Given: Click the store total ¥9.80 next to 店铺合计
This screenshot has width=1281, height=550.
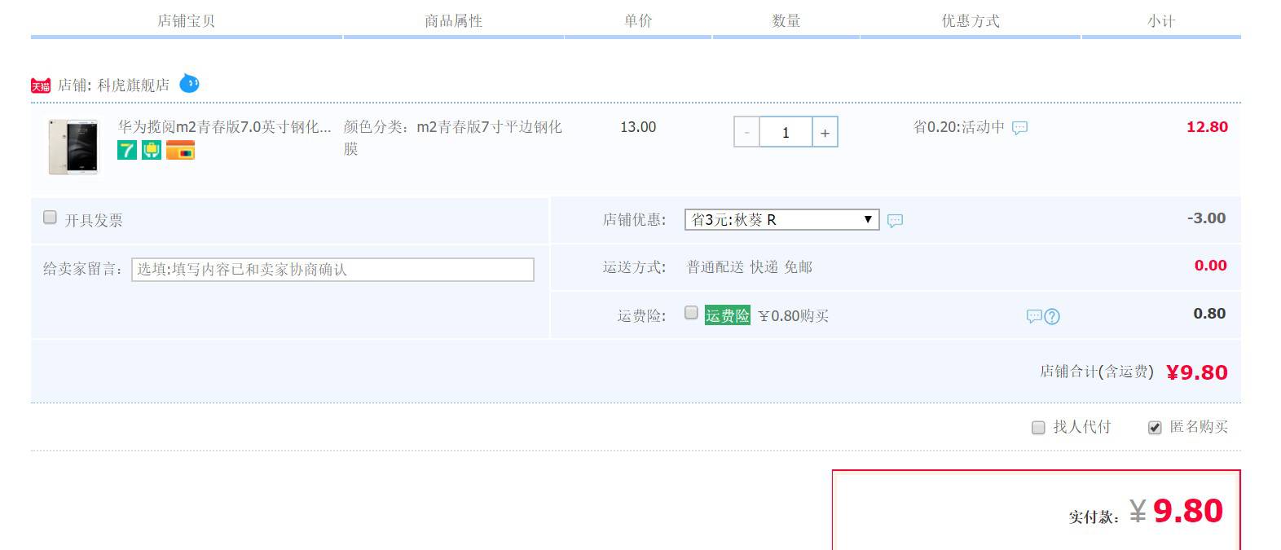Looking at the screenshot, I should coord(1196,372).
